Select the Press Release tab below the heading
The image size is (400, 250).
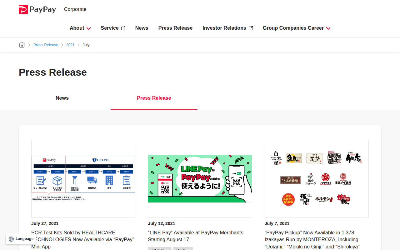point(154,98)
